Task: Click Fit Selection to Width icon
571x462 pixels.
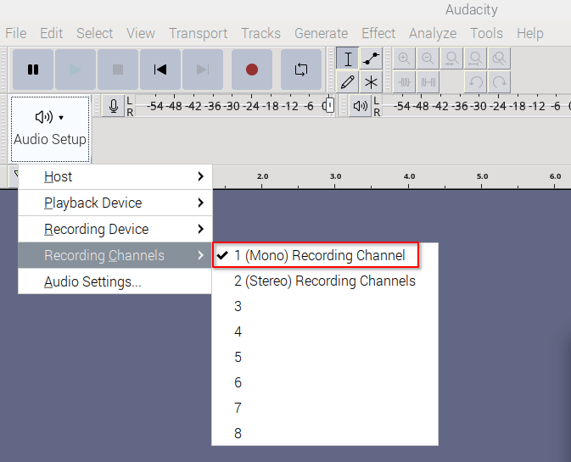Action: 452,58
